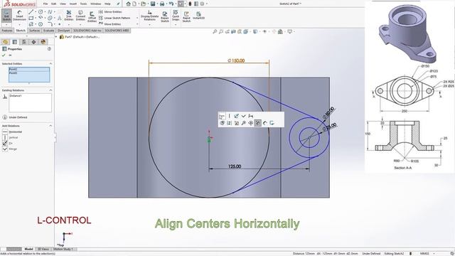The height and width of the screenshot is (256, 455).
Task: Open the DimXpertManager tab
Action: pos(33,42)
